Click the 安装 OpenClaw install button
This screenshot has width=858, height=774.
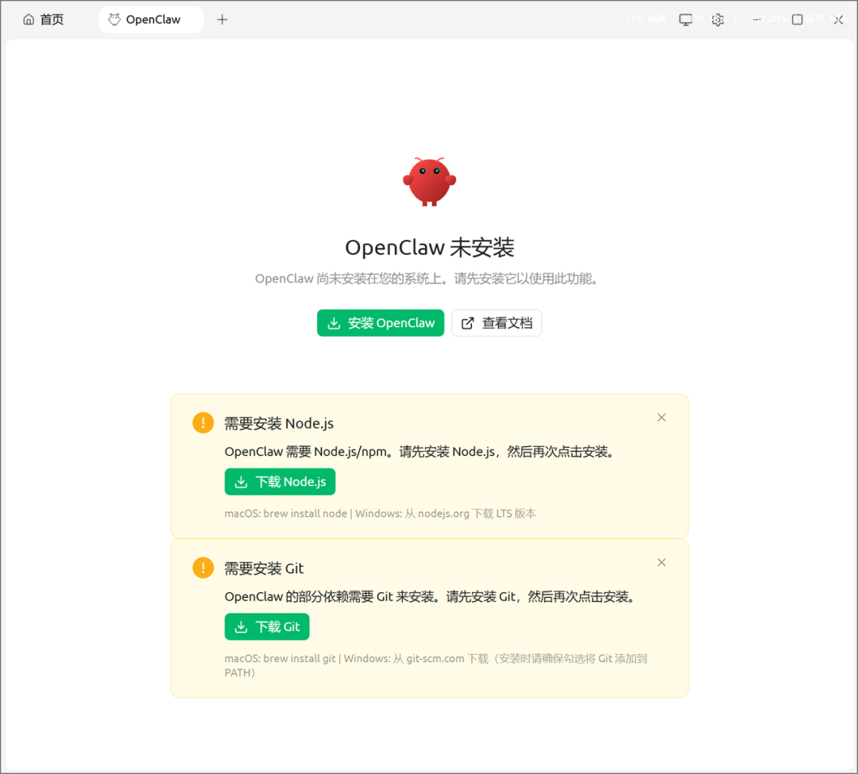pos(381,322)
